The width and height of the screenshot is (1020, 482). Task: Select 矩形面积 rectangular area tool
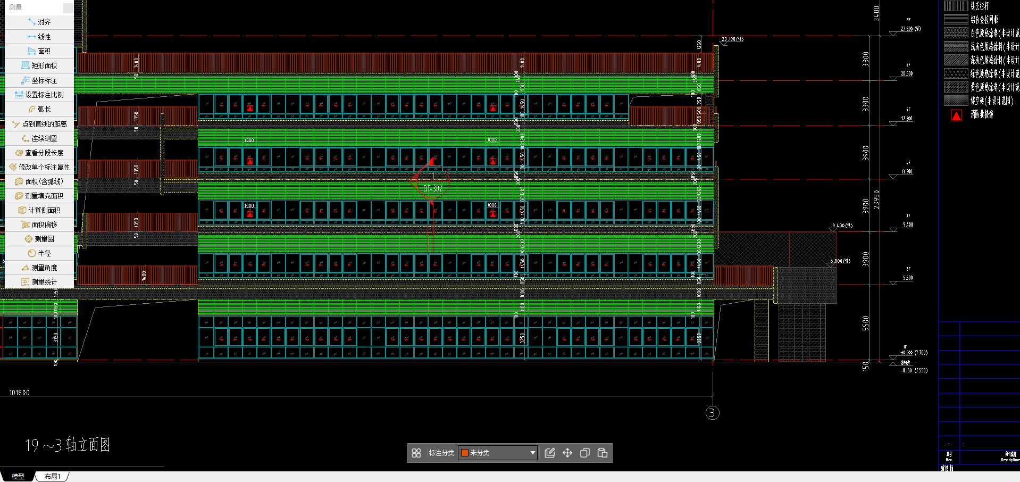tap(39, 65)
